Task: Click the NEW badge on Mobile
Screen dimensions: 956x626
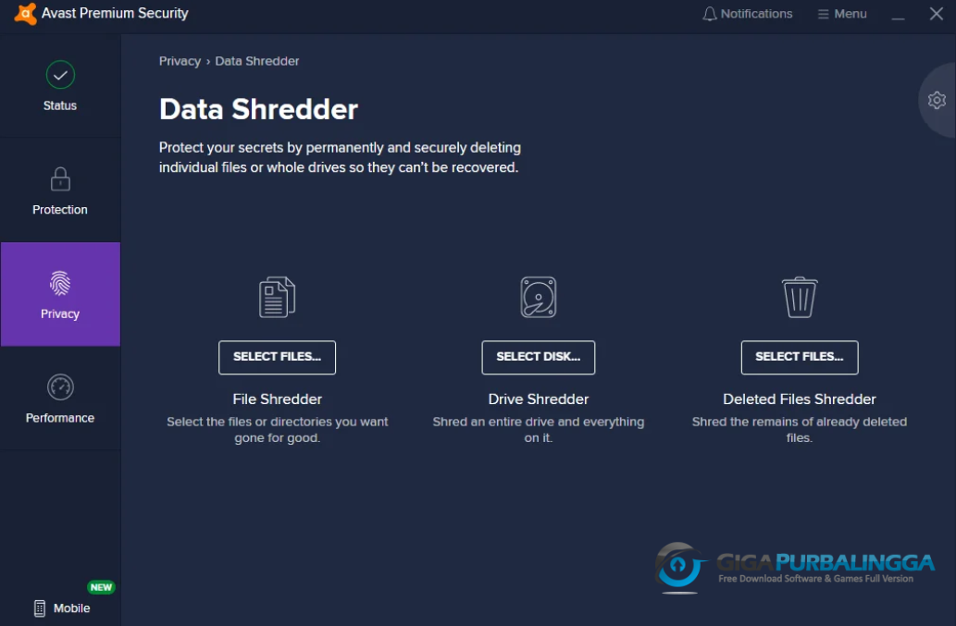Action: coord(101,587)
